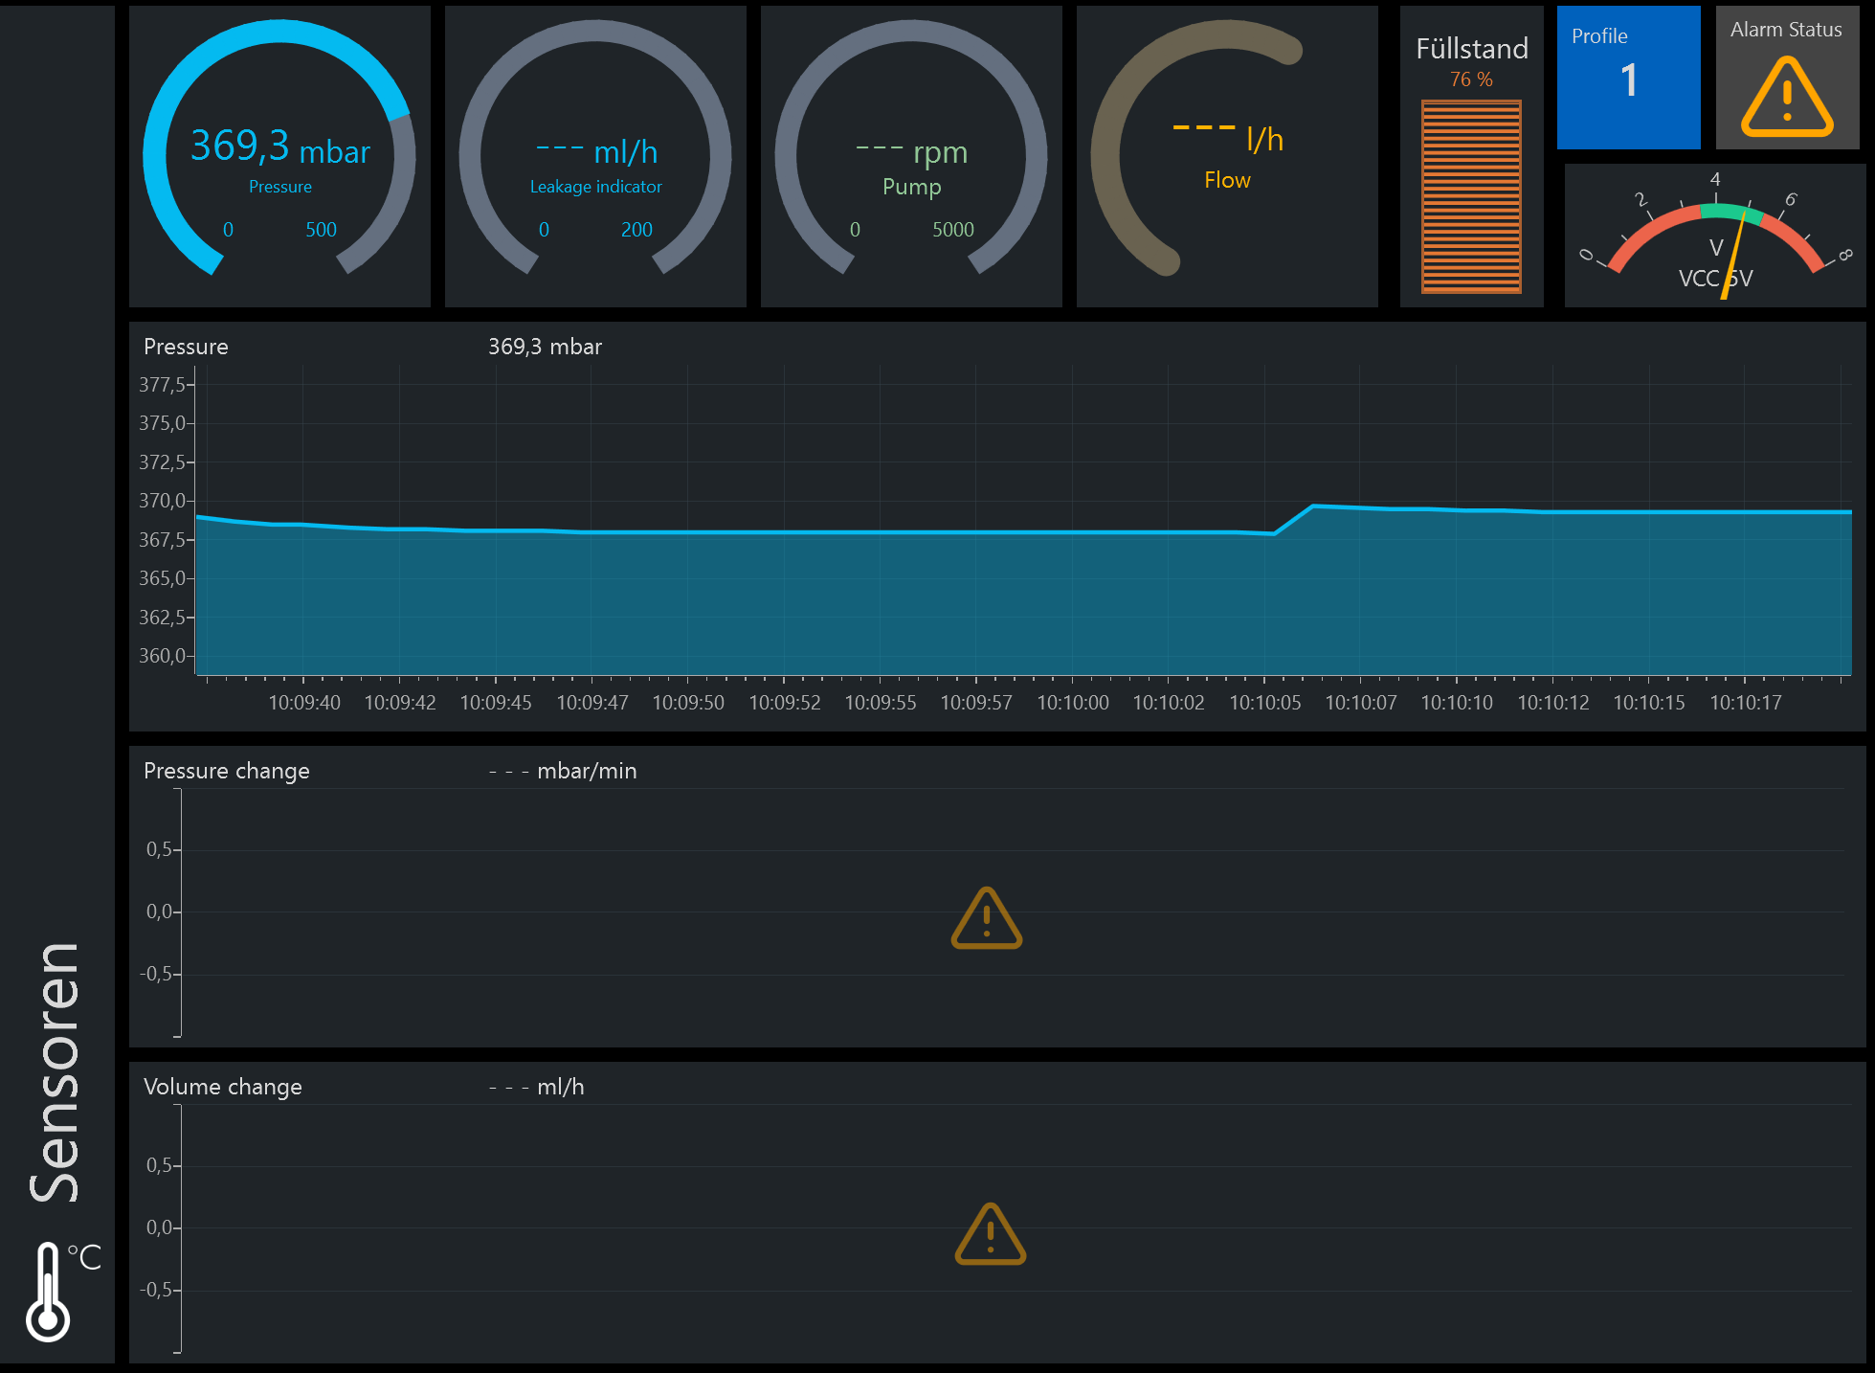Click the Pressure change chart title
The width and height of the screenshot is (1875, 1373).
[227, 771]
